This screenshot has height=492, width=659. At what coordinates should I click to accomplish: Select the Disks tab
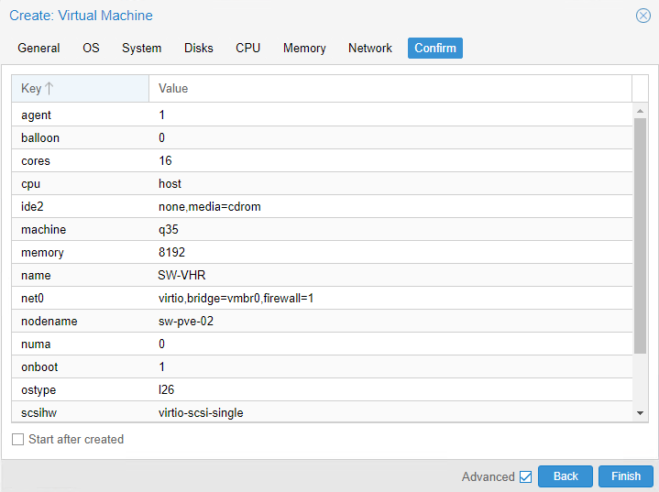click(x=198, y=48)
